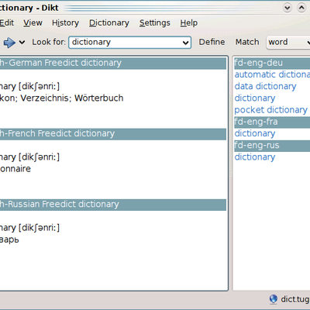Click the blue forward arrow icon
This screenshot has width=310, height=310.
click(9, 43)
